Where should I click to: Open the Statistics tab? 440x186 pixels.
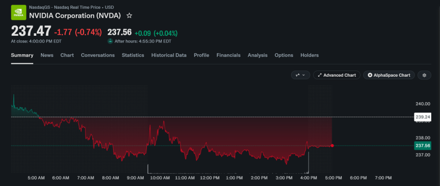point(133,55)
